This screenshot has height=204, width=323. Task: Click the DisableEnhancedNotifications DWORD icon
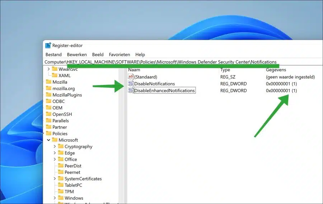coord(131,90)
